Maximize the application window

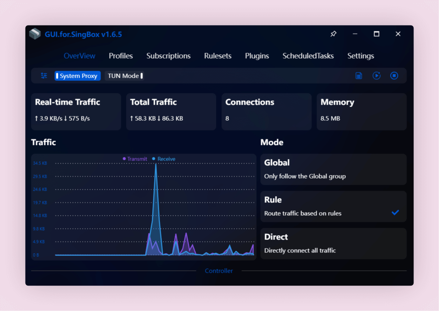tap(376, 34)
